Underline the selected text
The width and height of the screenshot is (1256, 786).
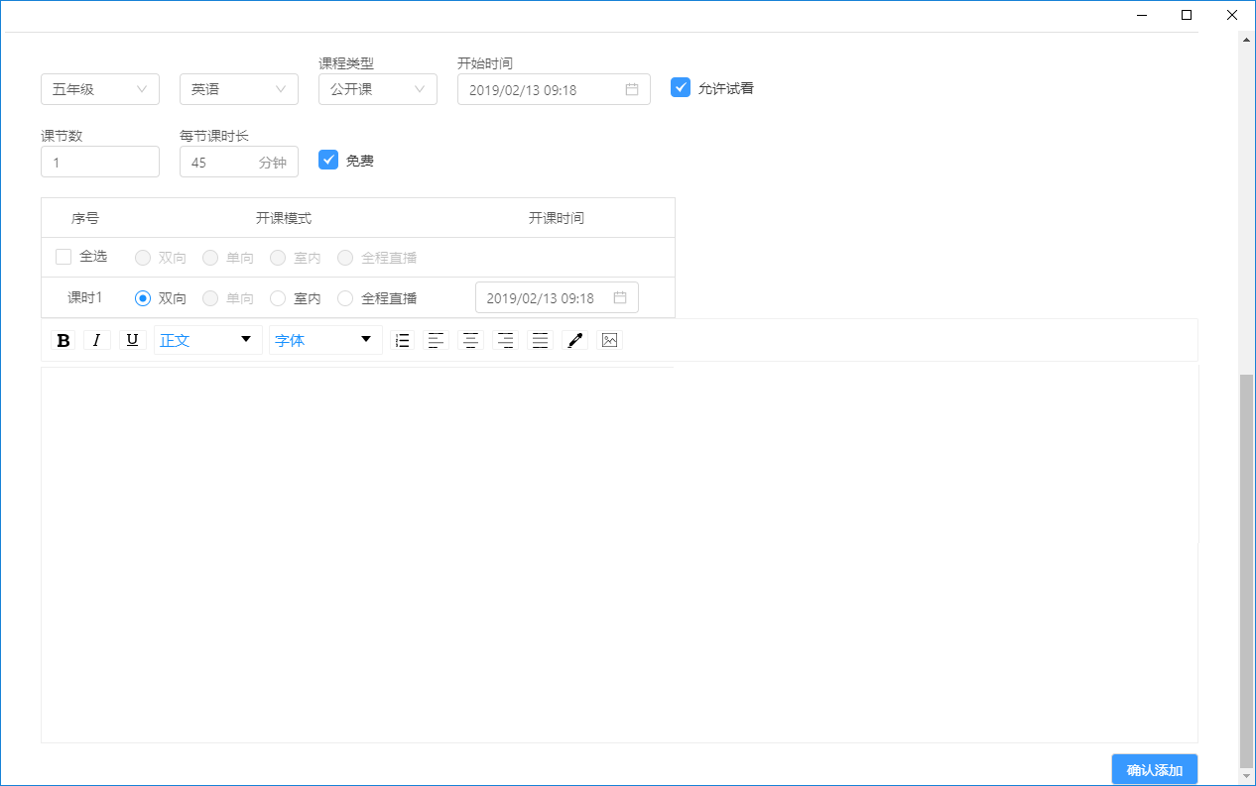[132, 340]
